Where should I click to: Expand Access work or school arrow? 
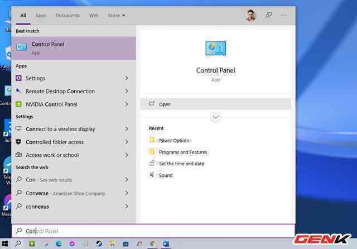(127, 155)
